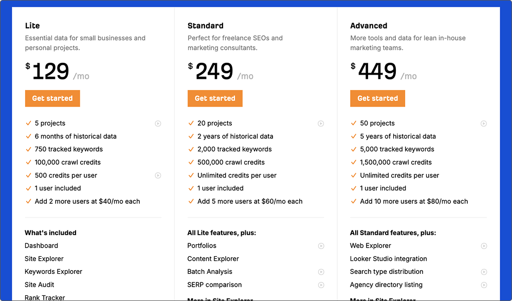Click the play icon for Batch Analysis
Image resolution: width=512 pixels, height=301 pixels.
tap(321, 272)
